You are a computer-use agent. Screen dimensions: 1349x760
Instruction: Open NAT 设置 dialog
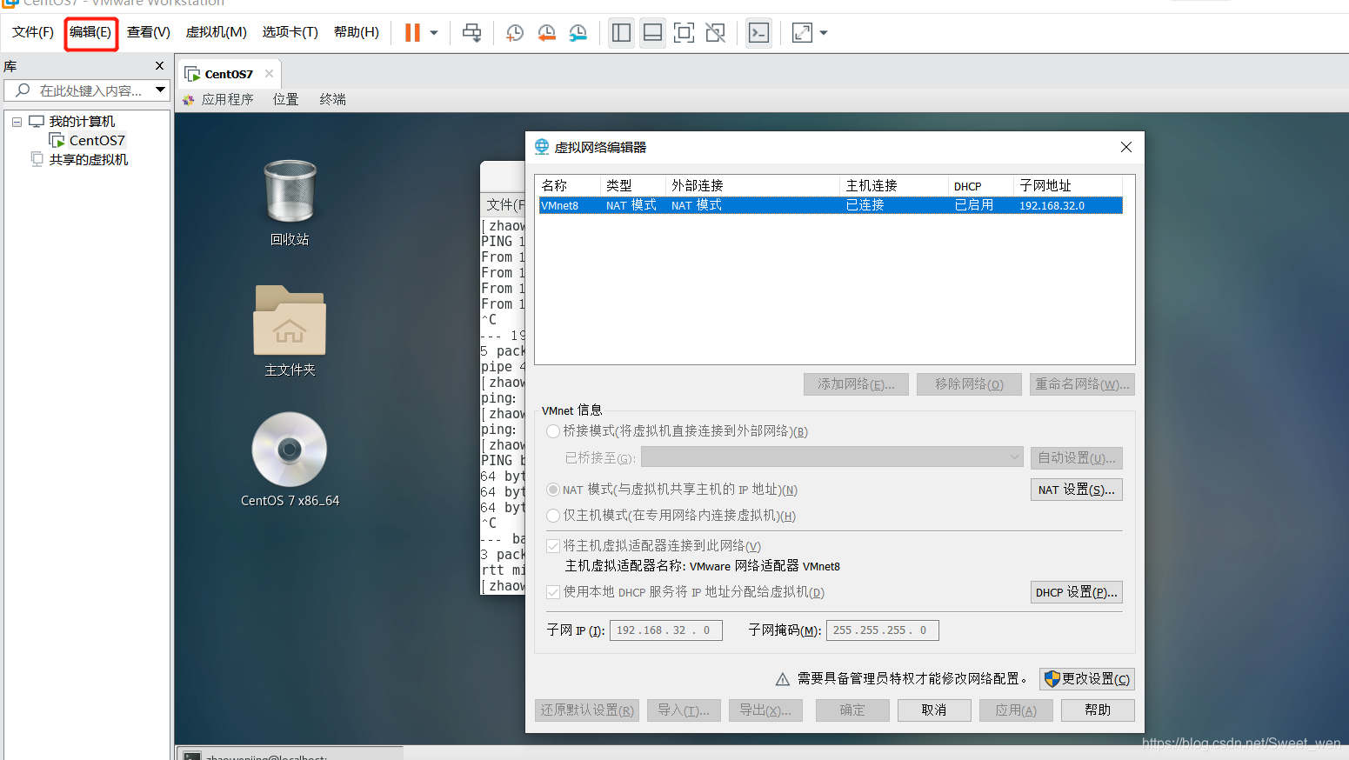tap(1077, 490)
